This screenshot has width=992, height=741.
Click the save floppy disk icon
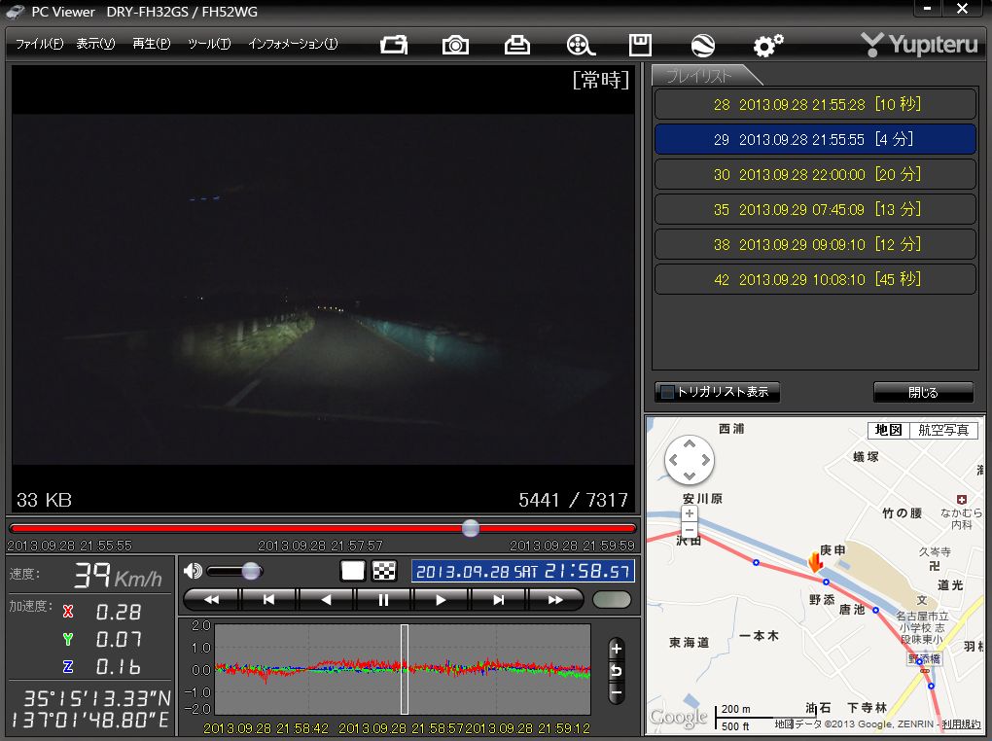point(640,45)
